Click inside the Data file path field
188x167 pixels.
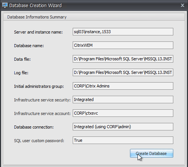pos(123,59)
